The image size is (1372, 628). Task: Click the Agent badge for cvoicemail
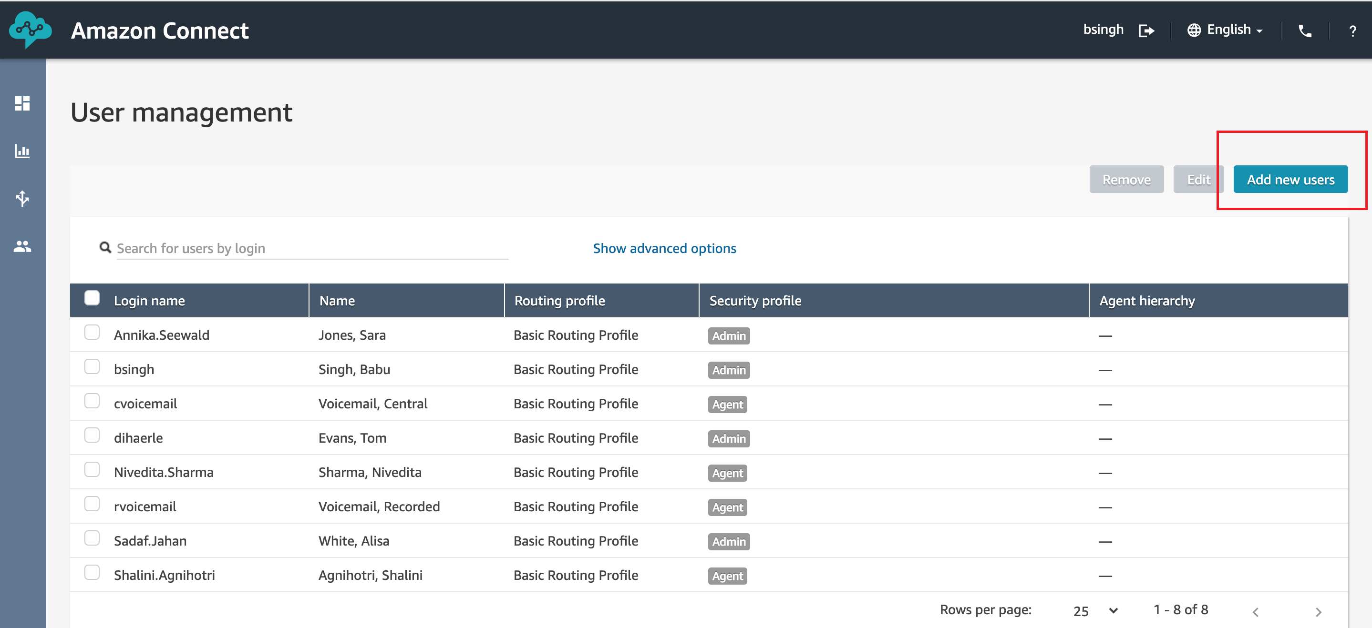pos(727,405)
